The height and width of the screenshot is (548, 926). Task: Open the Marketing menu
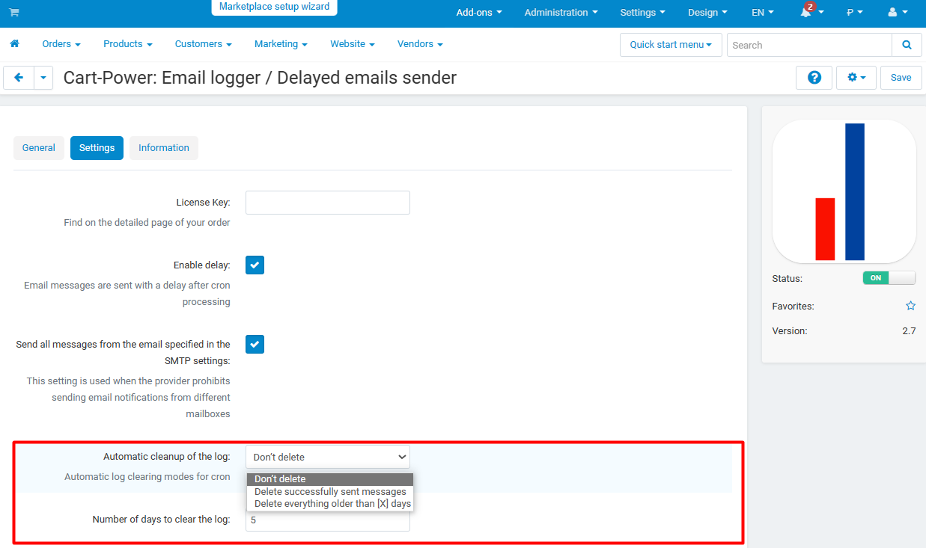pos(281,44)
